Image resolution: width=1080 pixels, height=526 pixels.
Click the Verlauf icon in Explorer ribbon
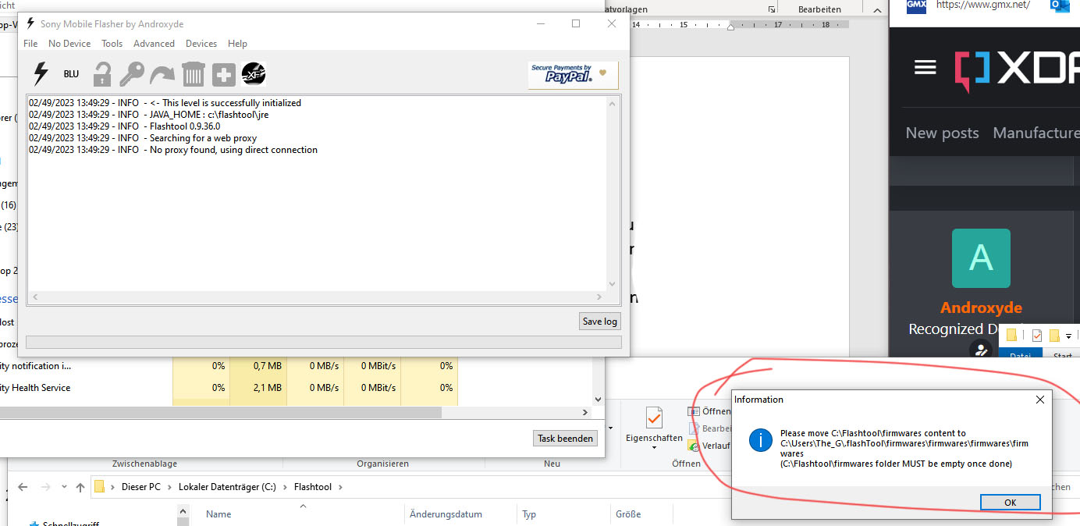(x=694, y=446)
